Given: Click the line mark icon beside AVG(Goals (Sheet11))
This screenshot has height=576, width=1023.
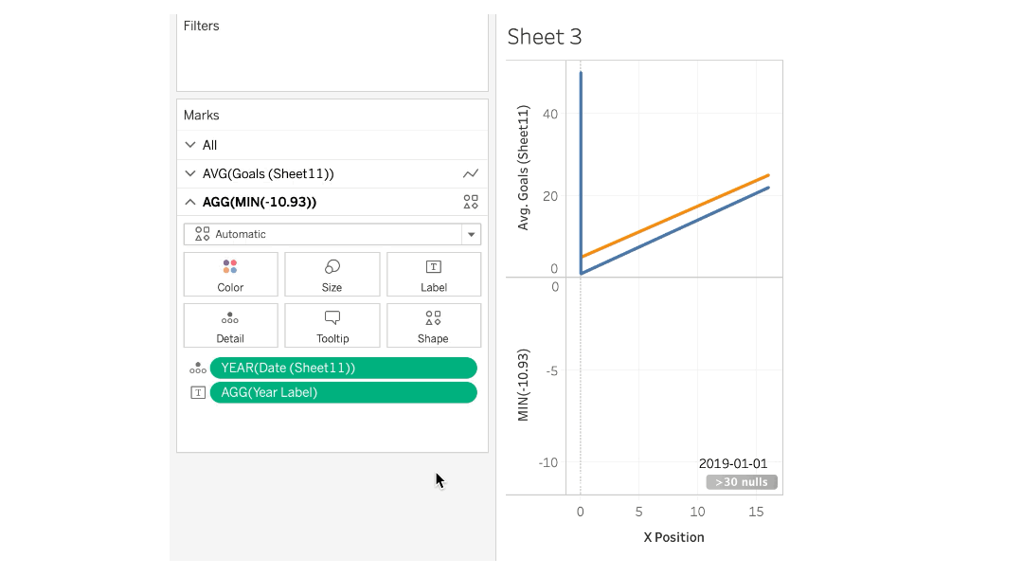Looking at the screenshot, I should [471, 174].
